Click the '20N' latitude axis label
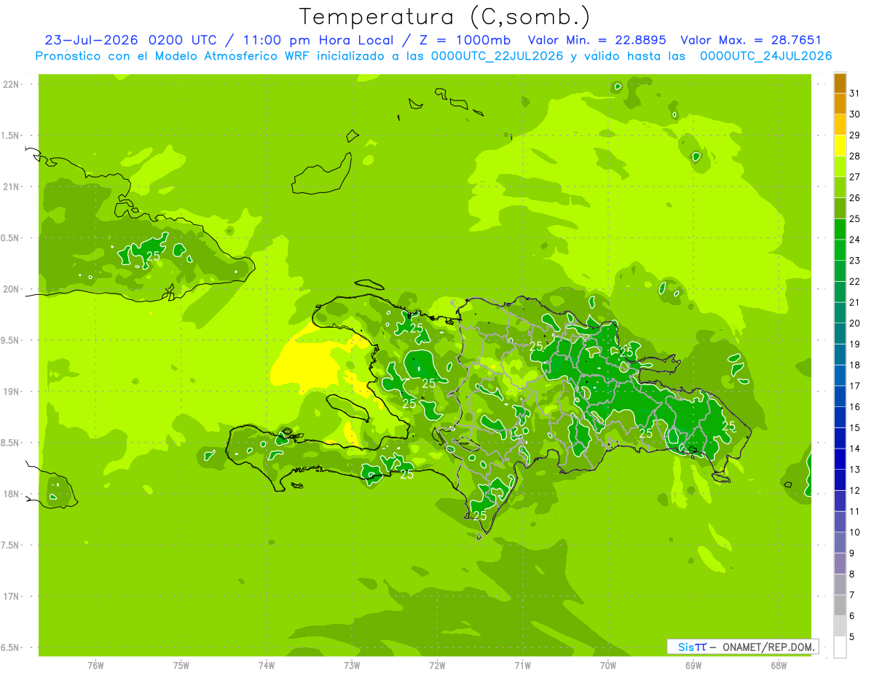Viewport: 874px width, 675px height. (x=10, y=290)
